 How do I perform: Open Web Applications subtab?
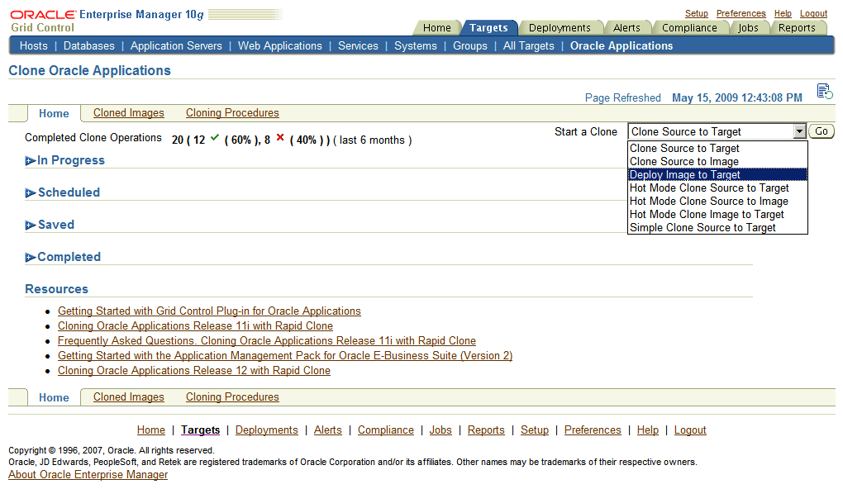pos(279,46)
